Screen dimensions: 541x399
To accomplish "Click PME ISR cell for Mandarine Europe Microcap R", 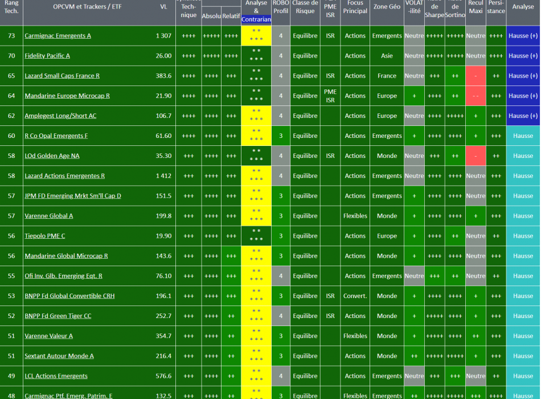I will coord(330,96).
